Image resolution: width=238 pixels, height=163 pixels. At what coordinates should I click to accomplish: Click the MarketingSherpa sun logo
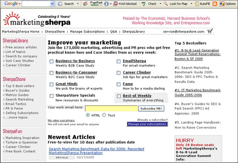(36, 19)
